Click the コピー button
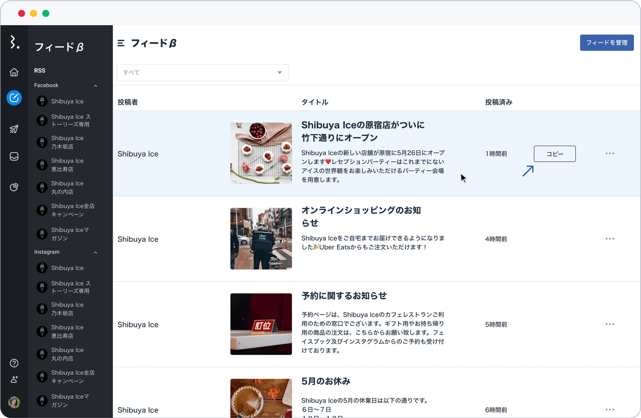The height and width of the screenshot is (418, 641). 554,154
